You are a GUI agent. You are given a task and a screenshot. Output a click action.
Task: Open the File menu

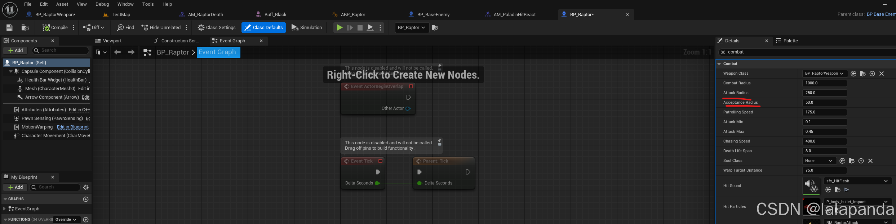(28, 4)
